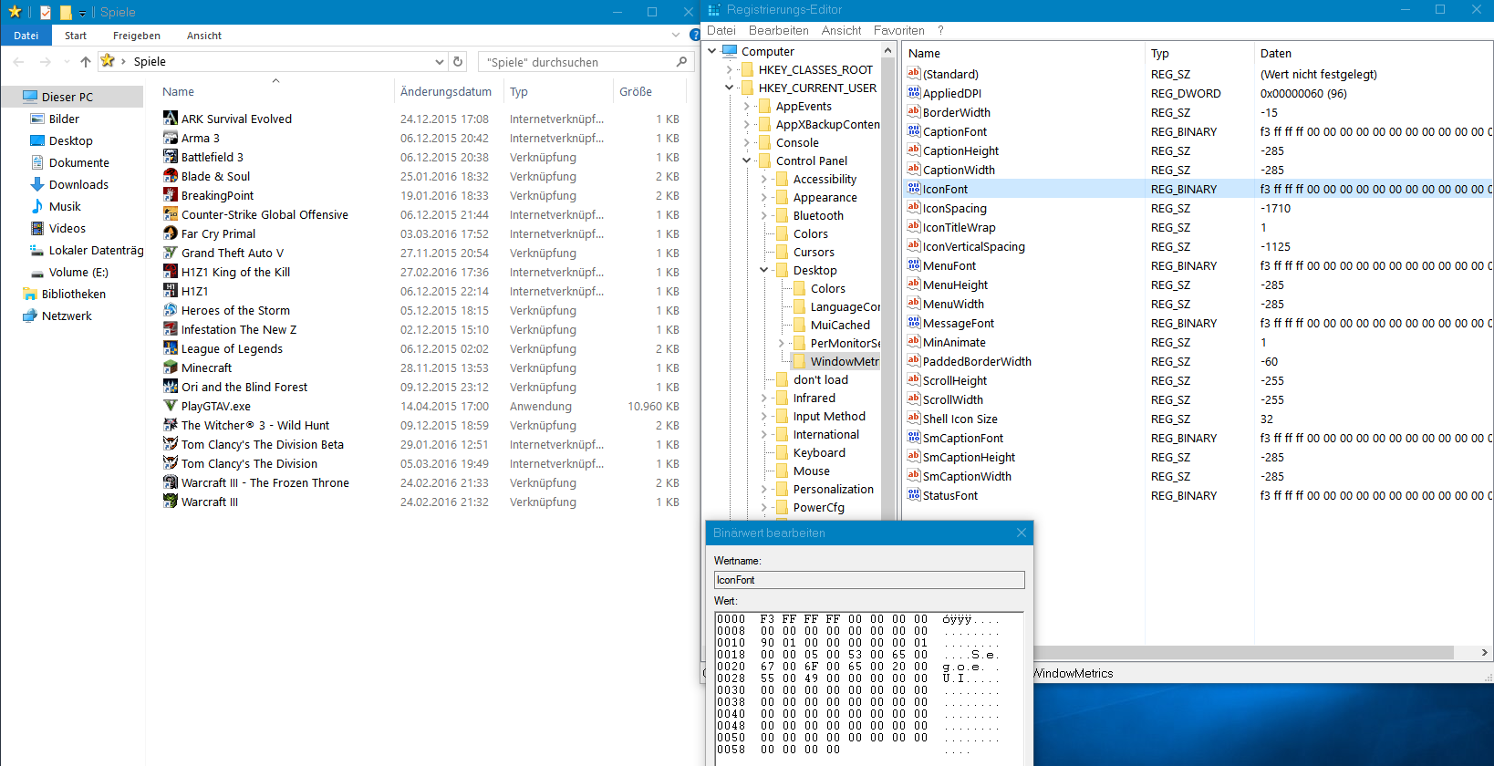This screenshot has width=1494, height=766.
Task: Select the BorderWidth value icon in registry
Action: click(914, 111)
